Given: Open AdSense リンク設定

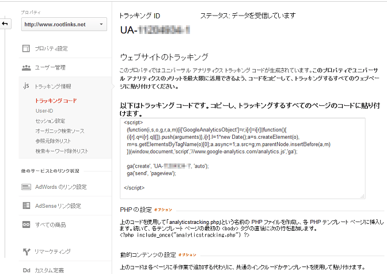Looking at the screenshot, I should (58, 206).
